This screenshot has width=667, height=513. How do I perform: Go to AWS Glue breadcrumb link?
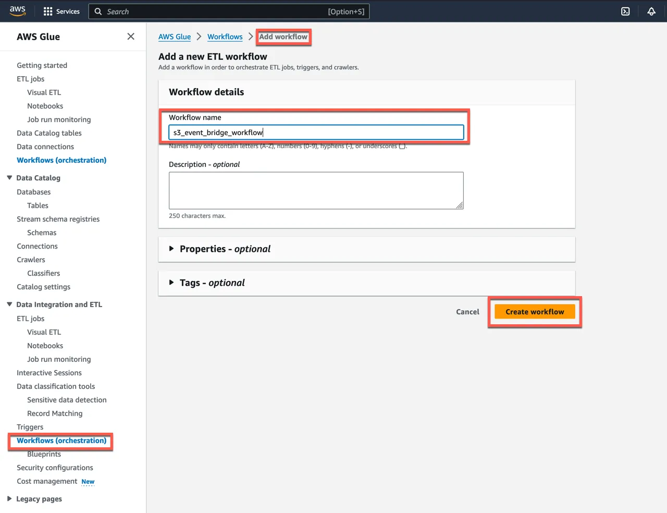pyautogui.click(x=175, y=37)
